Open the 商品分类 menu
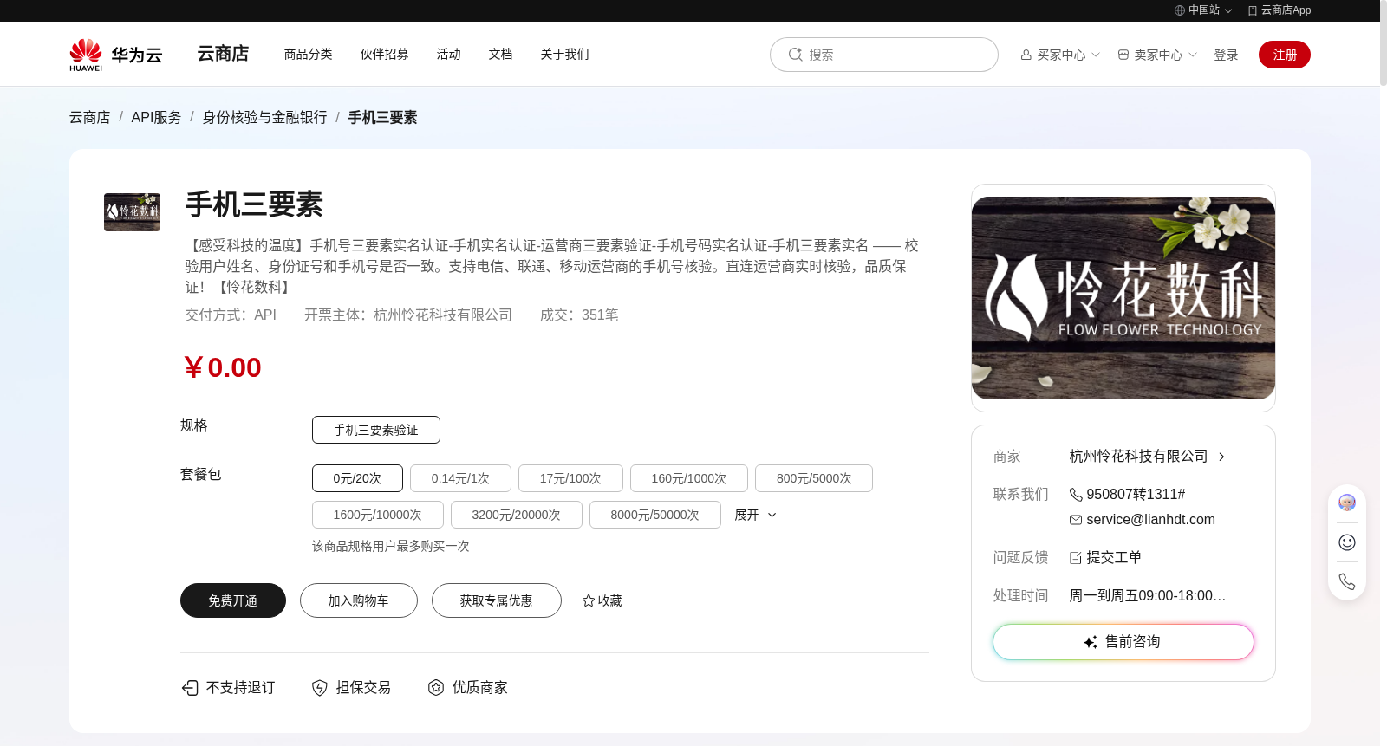This screenshot has height=746, width=1387. (x=309, y=54)
